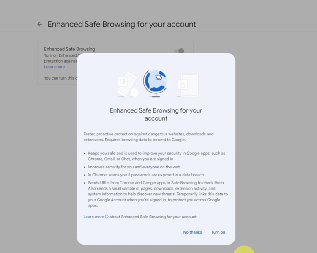Decline by clicking No thanks
Image resolution: width=317 pixels, height=253 pixels.
click(192, 232)
